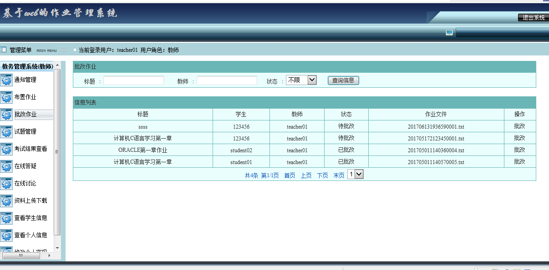Click file 201706131936590001.txt
Screen dimensions: 549x270
(x=436, y=127)
